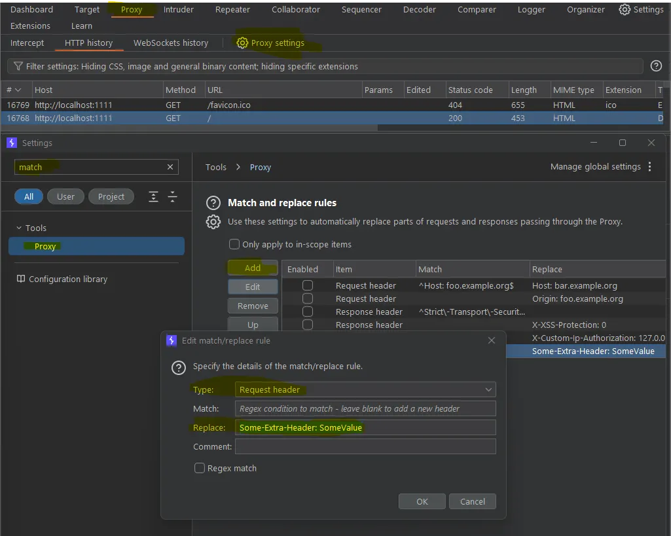Viewport: 671px width, 536px height.
Task: Click the Add rule button
Action: click(x=253, y=268)
